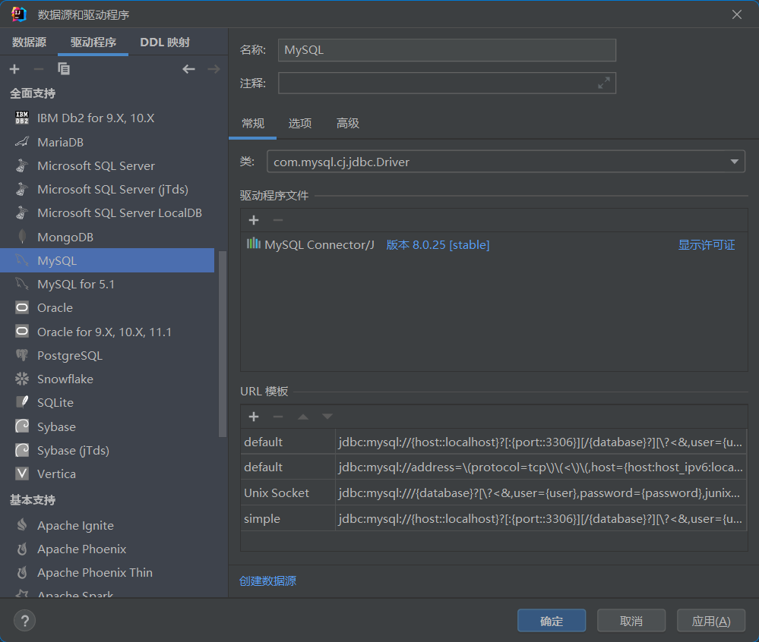Click the driver list vertical scrollbar

pos(223,345)
